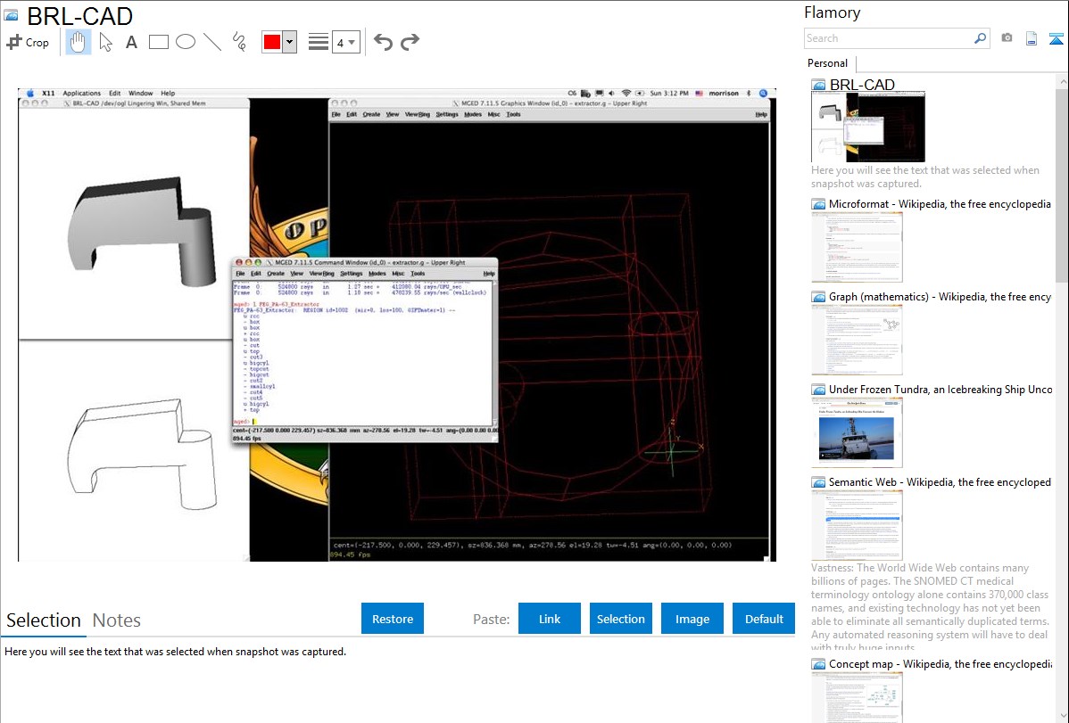The image size is (1069, 723).
Task: Click the Flamory search field
Action: pos(888,38)
